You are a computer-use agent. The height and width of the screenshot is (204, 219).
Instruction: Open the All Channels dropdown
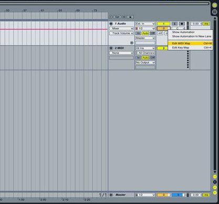point(145,53)
